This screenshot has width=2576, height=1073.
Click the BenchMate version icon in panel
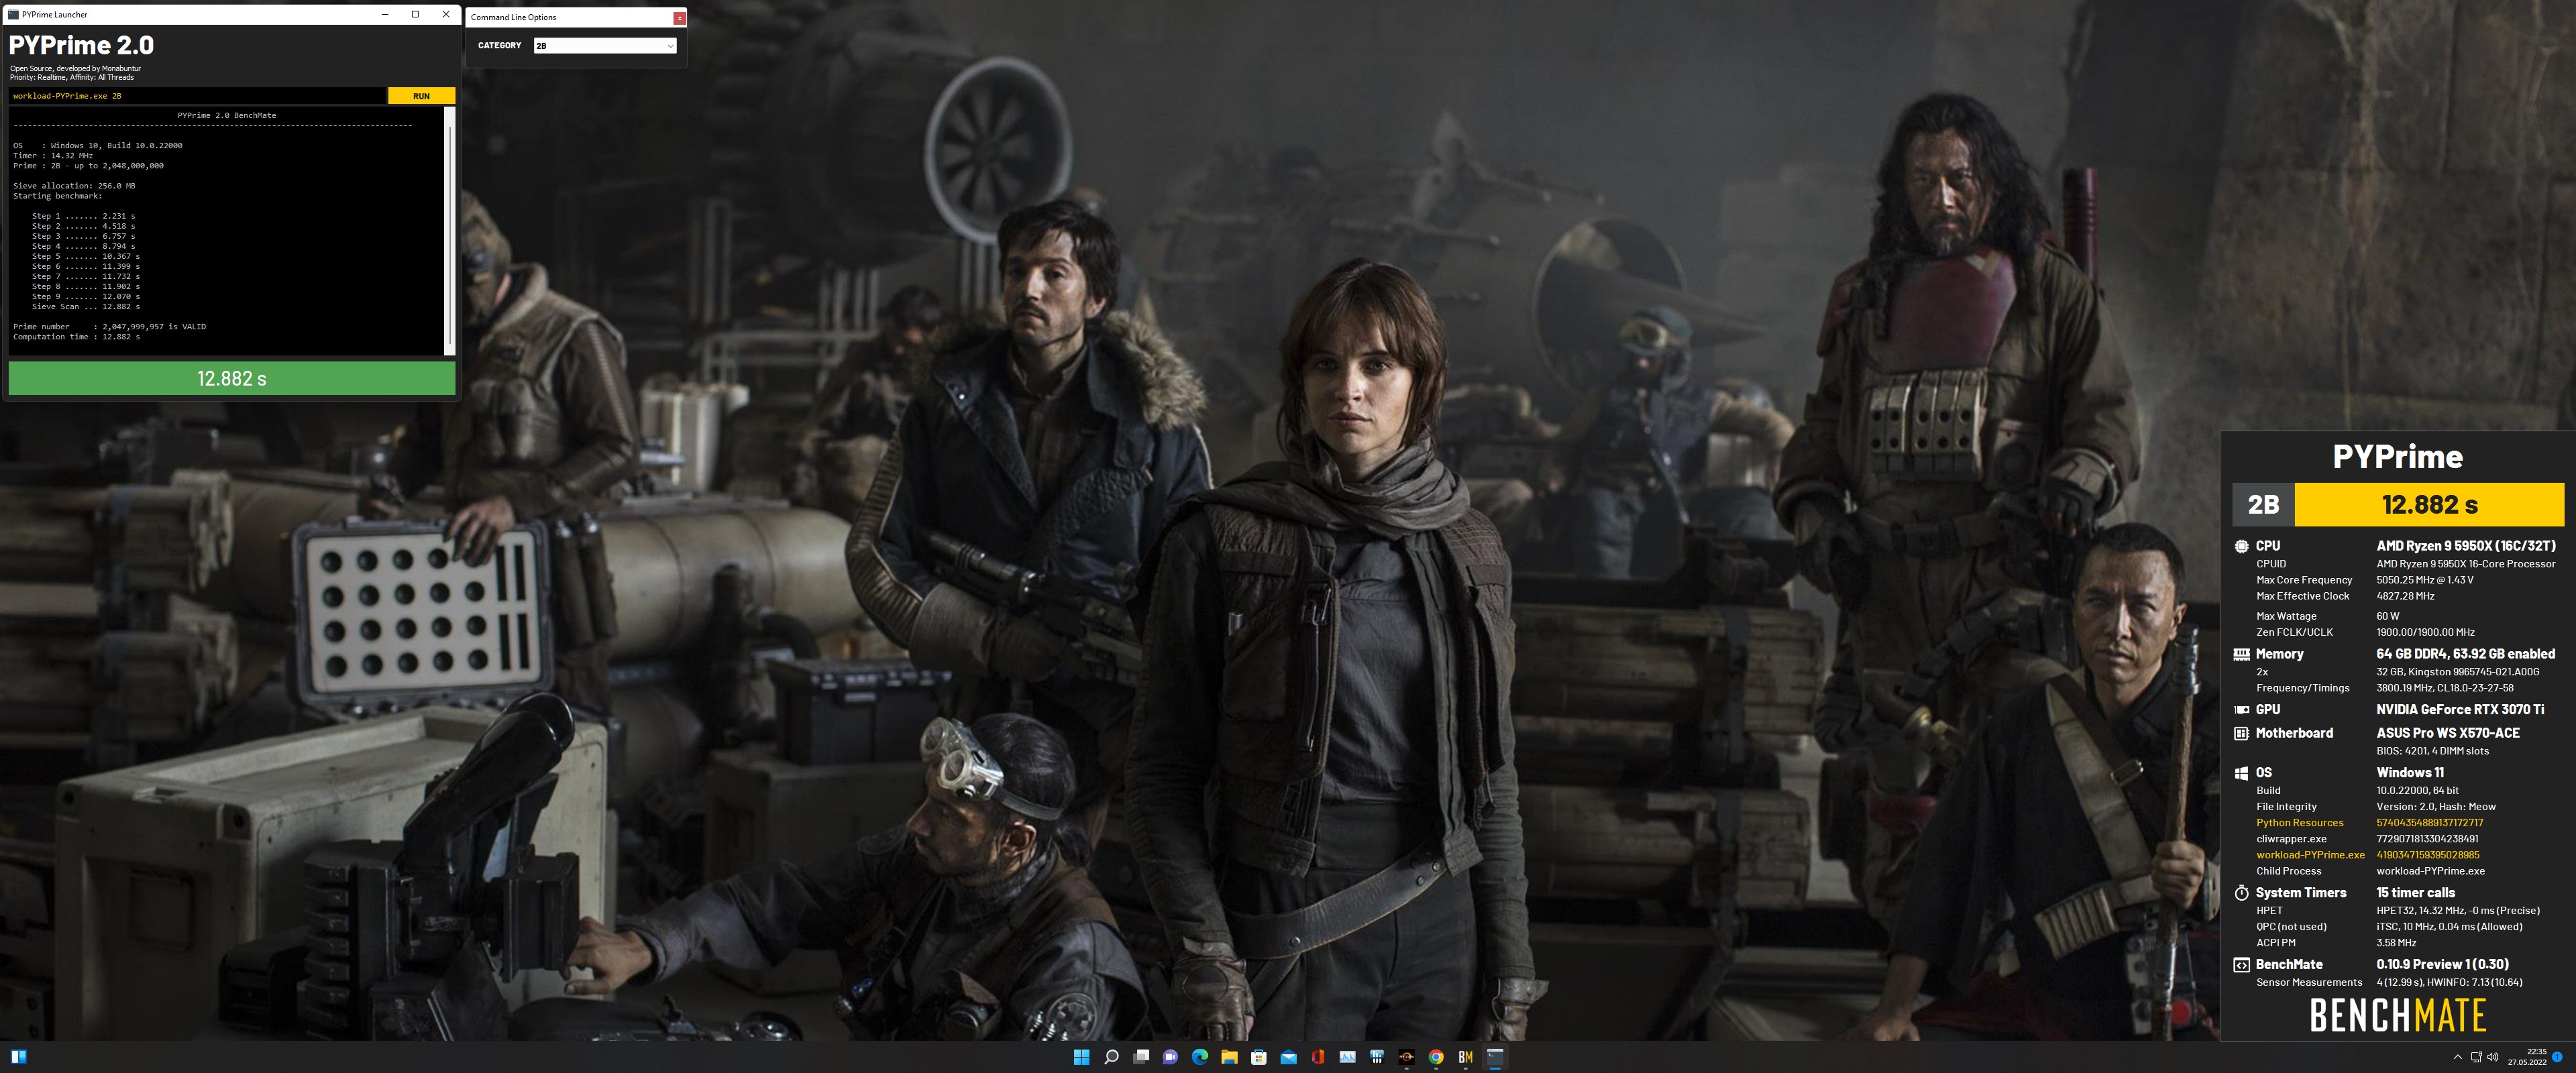coord(2241,965)
